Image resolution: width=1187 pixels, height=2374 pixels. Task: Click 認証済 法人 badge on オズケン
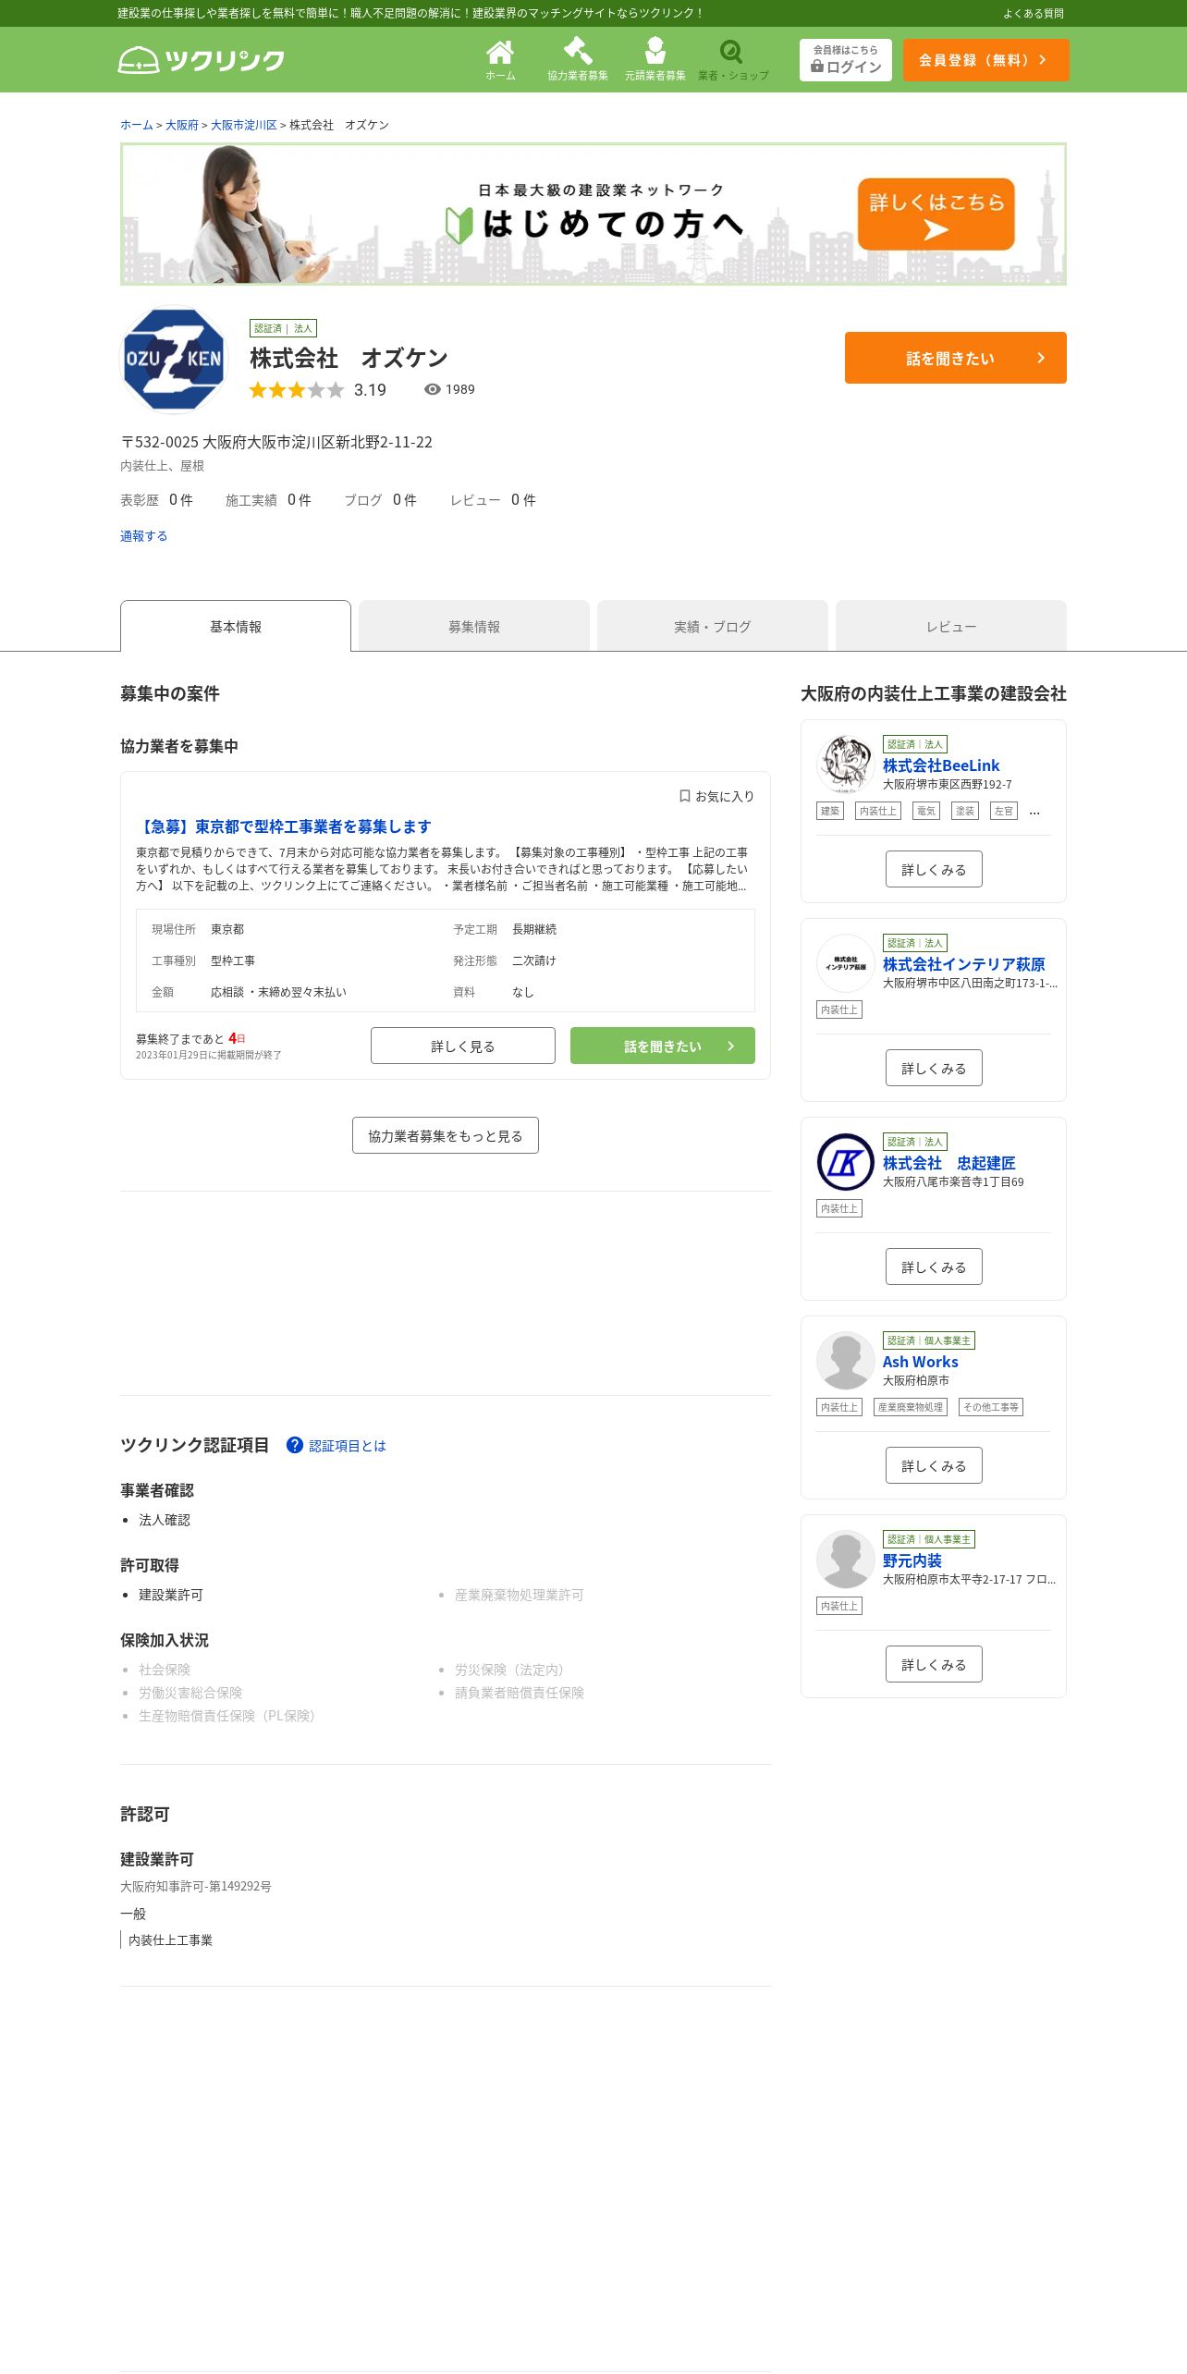tap(283, 328)
